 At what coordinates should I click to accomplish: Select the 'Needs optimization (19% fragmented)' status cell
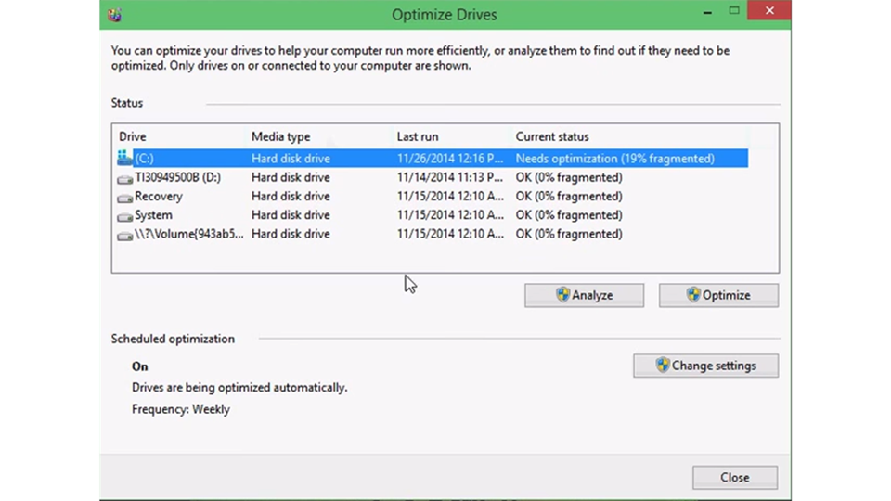coord(614,159)
